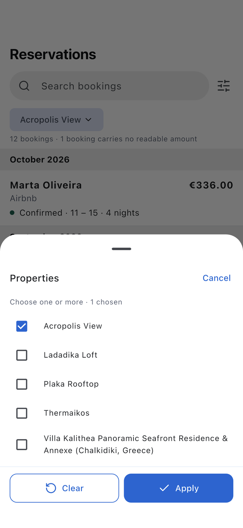The image size is (243, 528).
Task: Select the Villa Kalithea Panoramic Seafront checkbox
Action: pos(22,445)
